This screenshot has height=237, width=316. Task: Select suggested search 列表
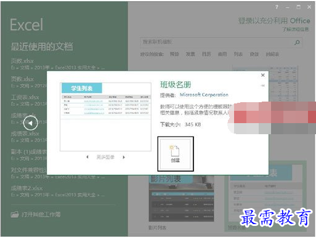coord(238,54)
